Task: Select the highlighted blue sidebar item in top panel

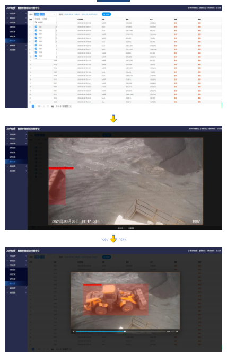Action: [x=16, y=41]
